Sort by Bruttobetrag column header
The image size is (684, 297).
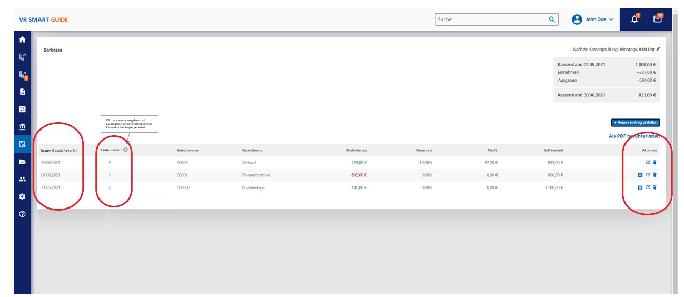(x=356, y=150)
